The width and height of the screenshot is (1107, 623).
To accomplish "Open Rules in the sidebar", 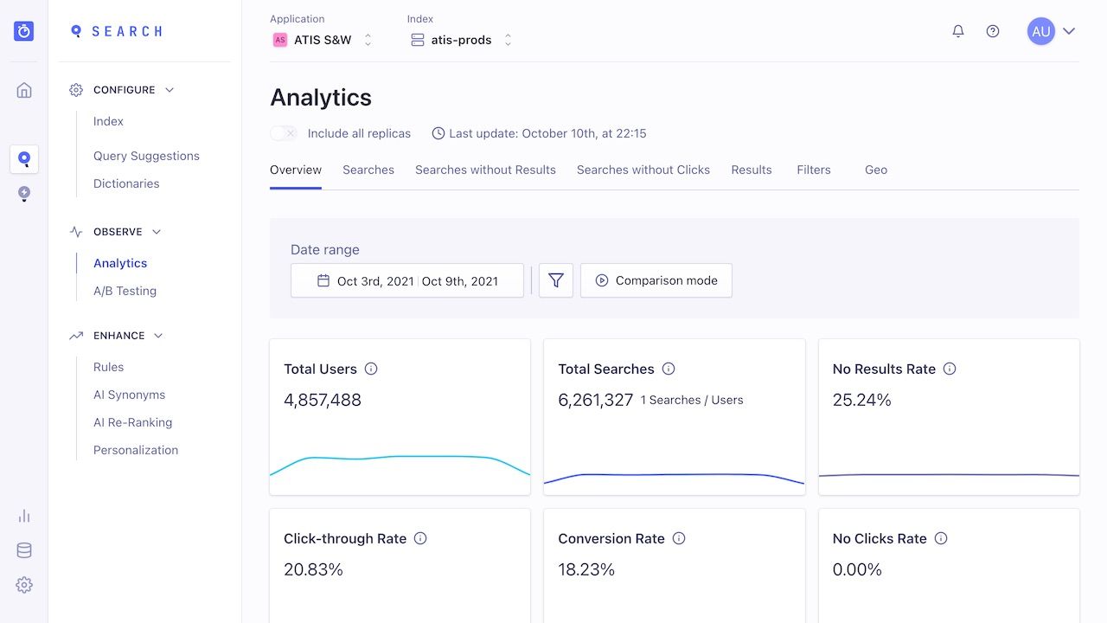I will pos(108,367).
